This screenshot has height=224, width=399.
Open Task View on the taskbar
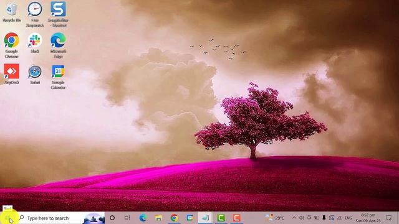click(127, 218)
